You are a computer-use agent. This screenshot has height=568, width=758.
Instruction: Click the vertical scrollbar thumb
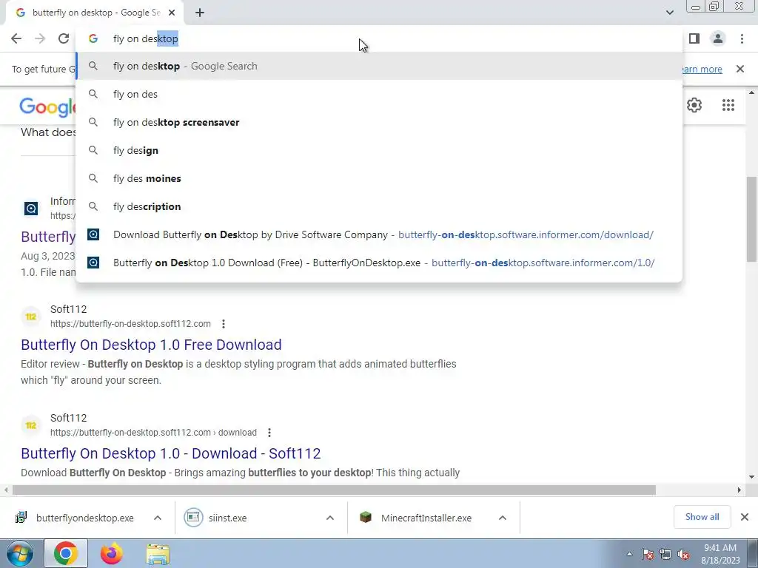751,219
